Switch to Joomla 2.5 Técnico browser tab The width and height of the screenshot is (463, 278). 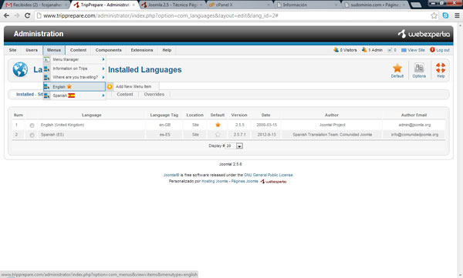pyautogui.click(x=172, y=5)
